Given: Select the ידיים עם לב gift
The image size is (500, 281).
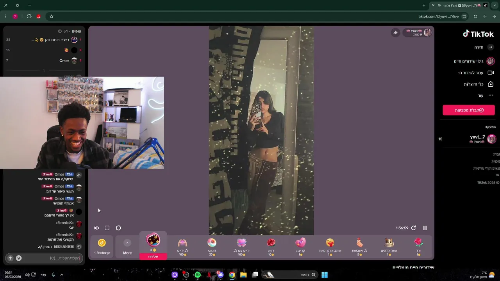Looking at the screenshot, I should [x=241, y=247].
